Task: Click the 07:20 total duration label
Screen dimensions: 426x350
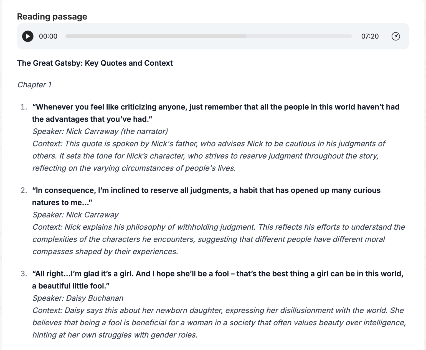Action: (370, 36)
